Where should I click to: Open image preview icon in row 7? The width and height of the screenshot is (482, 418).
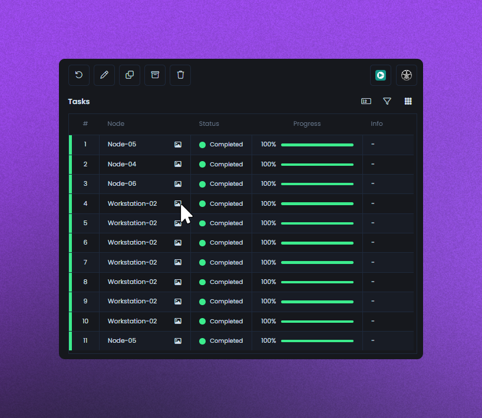(178, 262)
